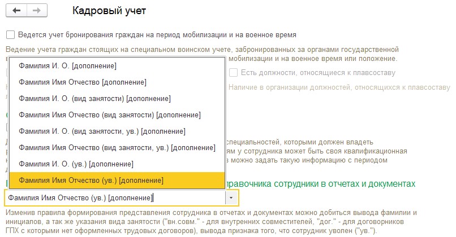456x237 pixels.
Task: Select 'Фамилия И. О. [дополнение]' option
Action: (117, 66)
